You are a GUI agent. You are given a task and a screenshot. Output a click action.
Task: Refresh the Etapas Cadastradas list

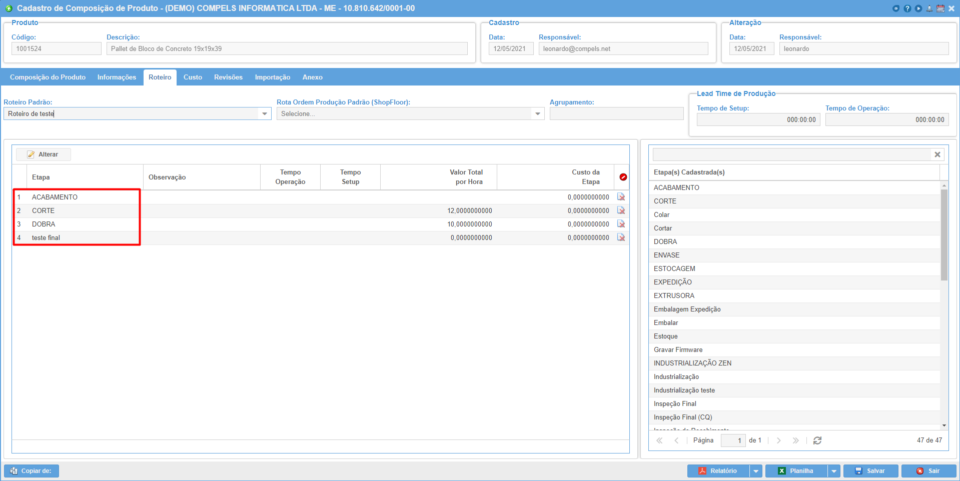(817, 440)
